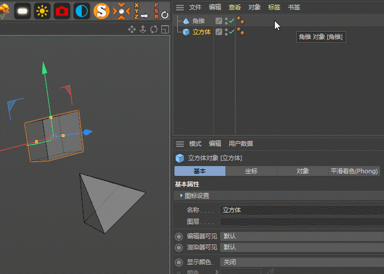Viewport: 384px width, 274px height.
Task: Open Attribute Manager's 编辑 menu
Action: (215, 144)
